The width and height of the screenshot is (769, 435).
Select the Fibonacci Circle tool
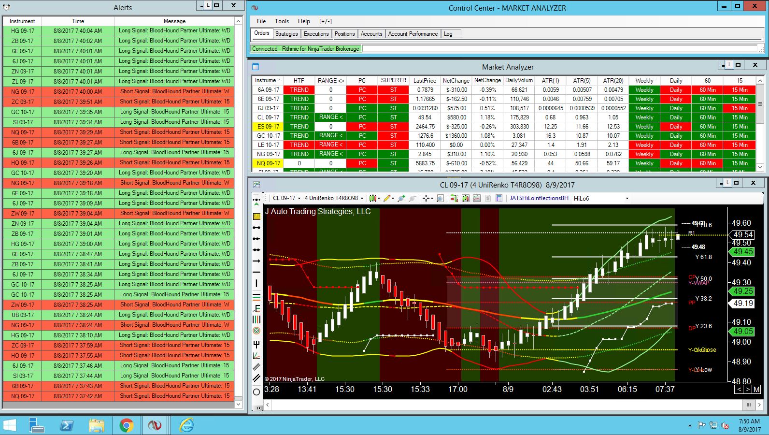click(x=256, y=331)
